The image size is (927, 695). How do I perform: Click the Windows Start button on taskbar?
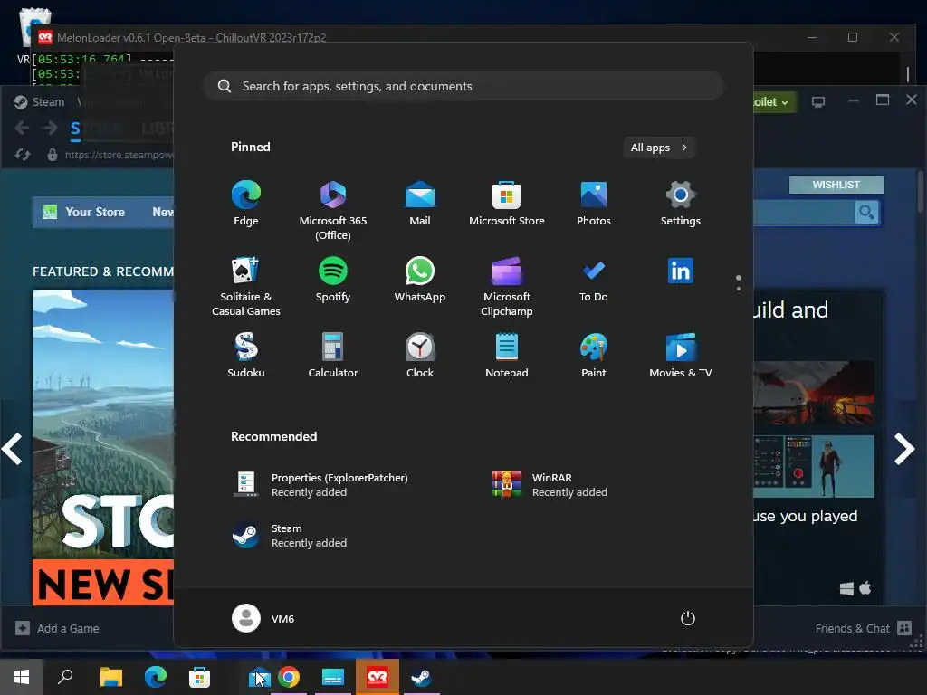point(22,677)
